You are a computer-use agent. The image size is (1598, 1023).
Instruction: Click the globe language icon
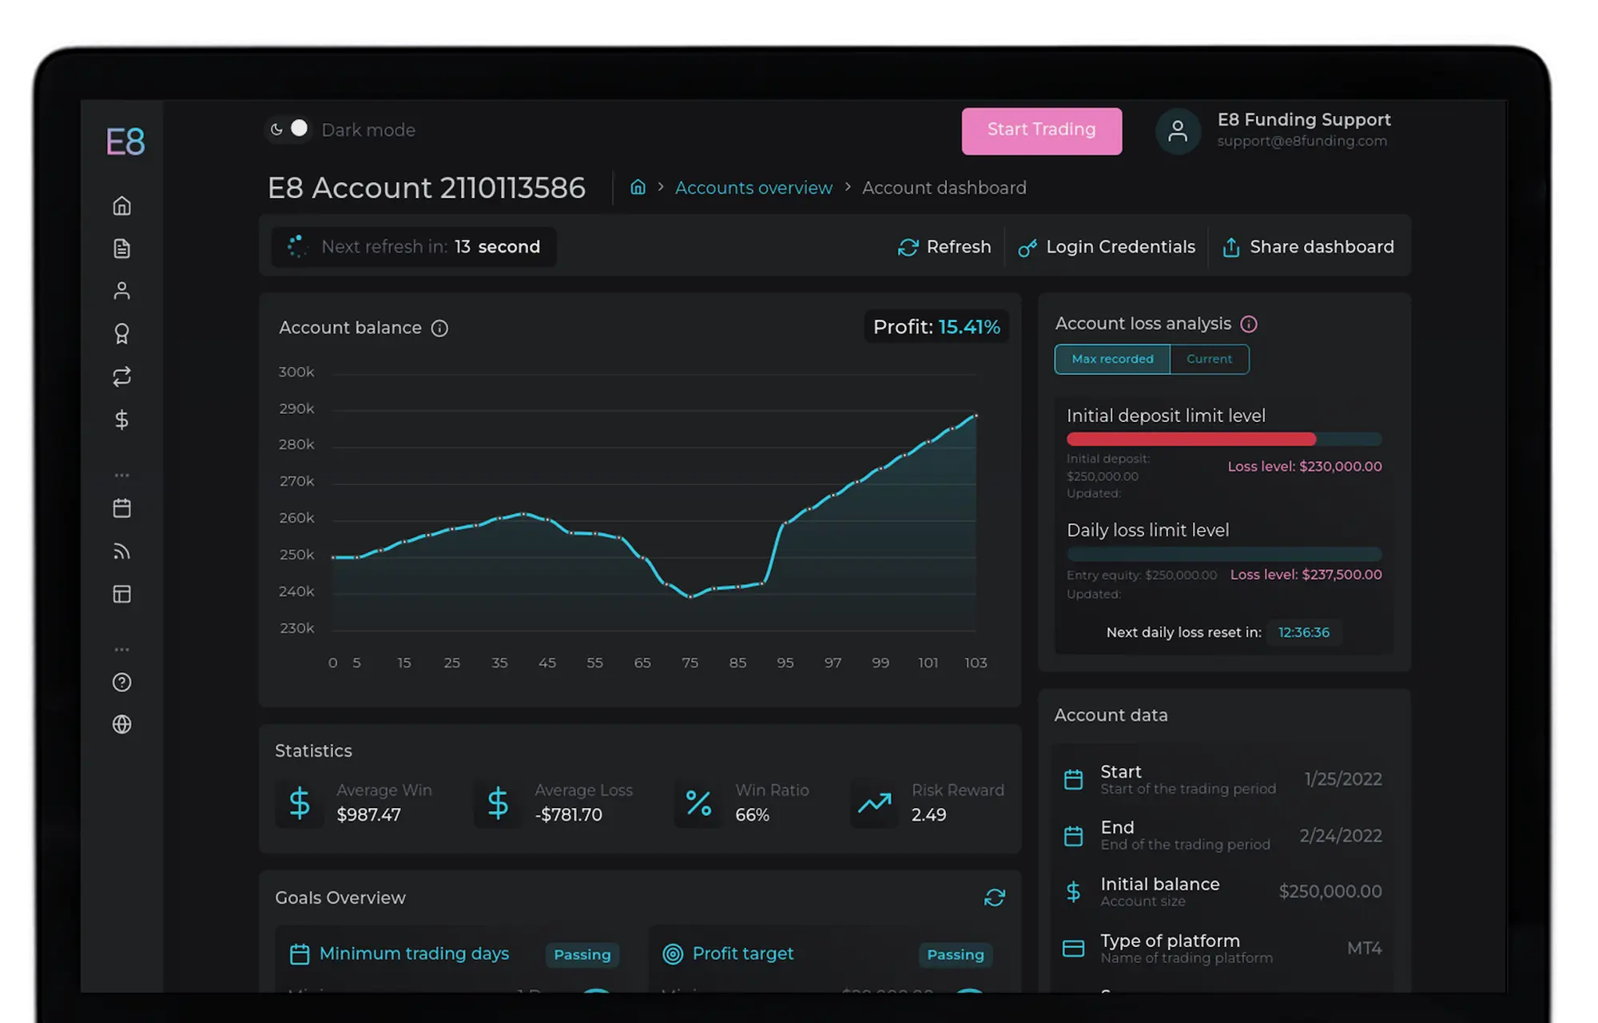click(121, 724)
